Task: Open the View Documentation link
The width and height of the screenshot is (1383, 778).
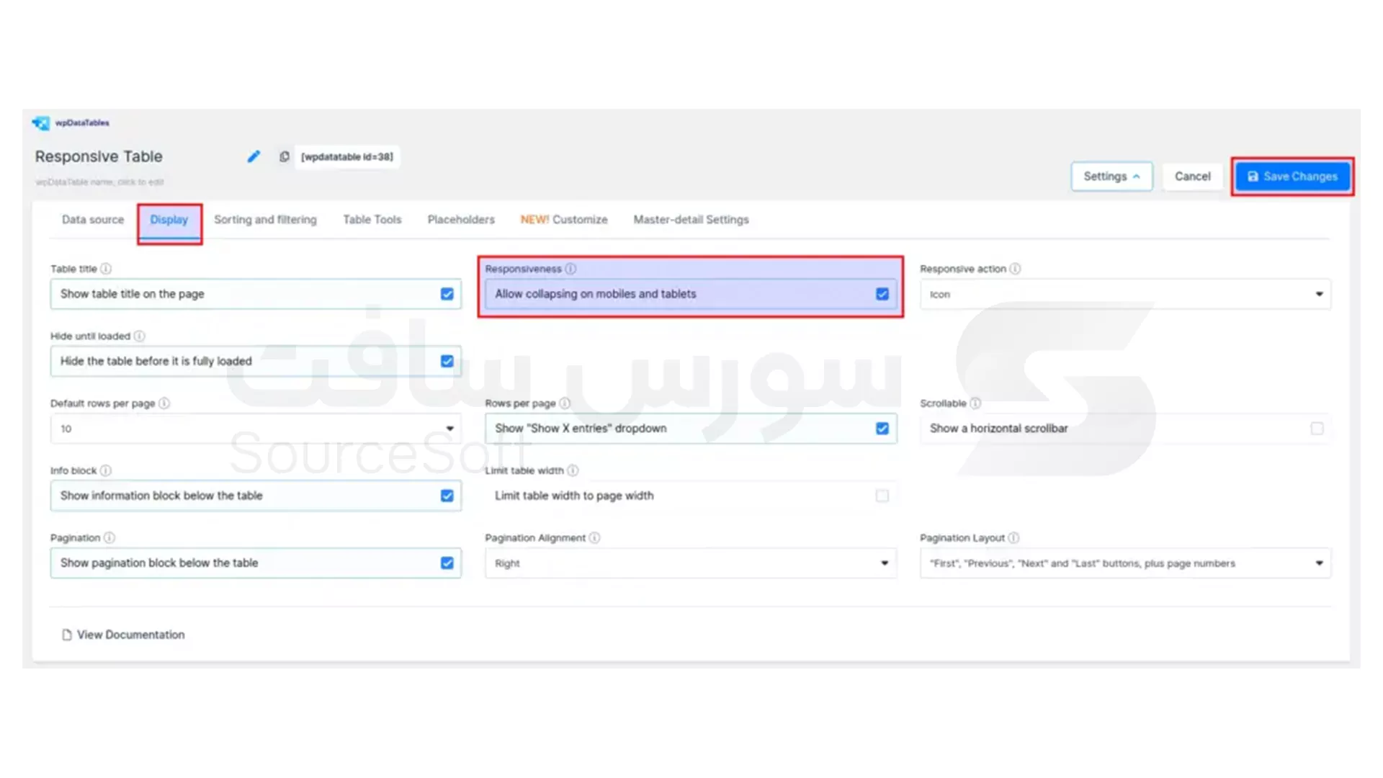Action: [130, 635]
